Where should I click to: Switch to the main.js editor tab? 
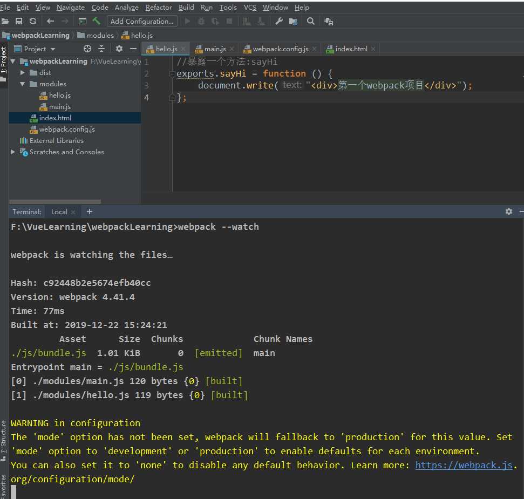(x=215, y=49)
